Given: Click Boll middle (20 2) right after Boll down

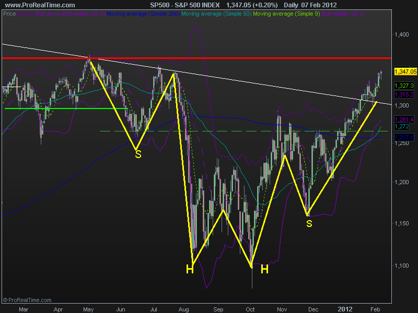Looking at the screenshot, I should [x=84, y=14].
